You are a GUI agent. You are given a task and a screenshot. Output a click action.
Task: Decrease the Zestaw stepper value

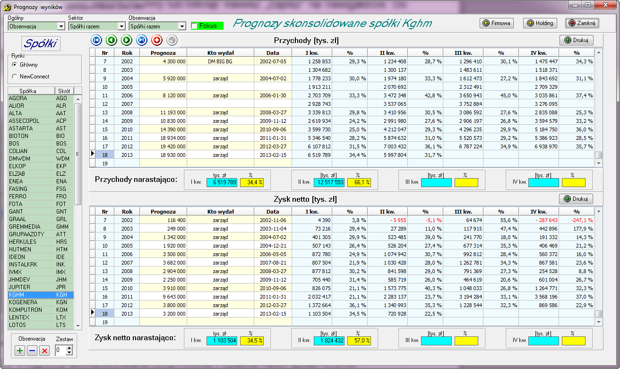pos(69,352)
